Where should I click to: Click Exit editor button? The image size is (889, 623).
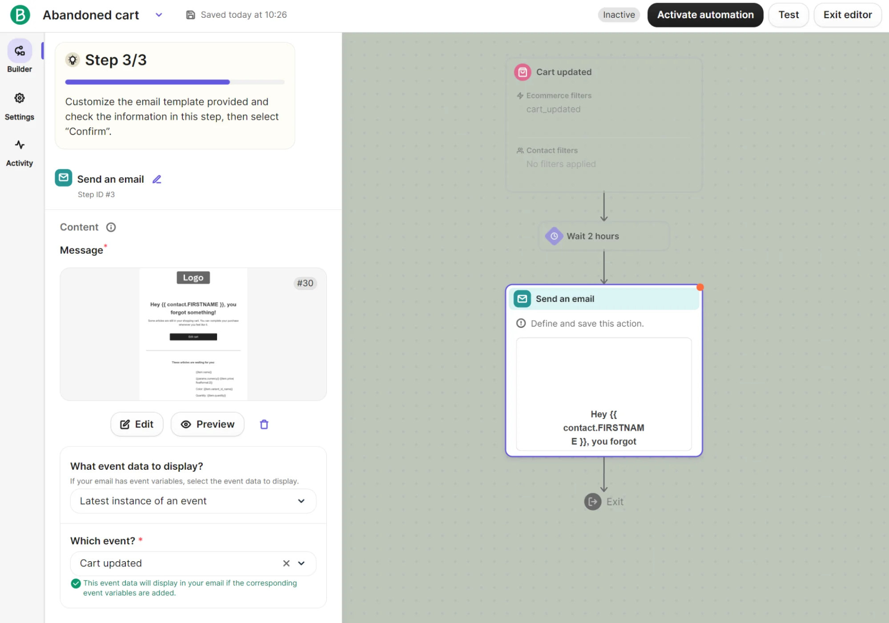click(847, 15)
